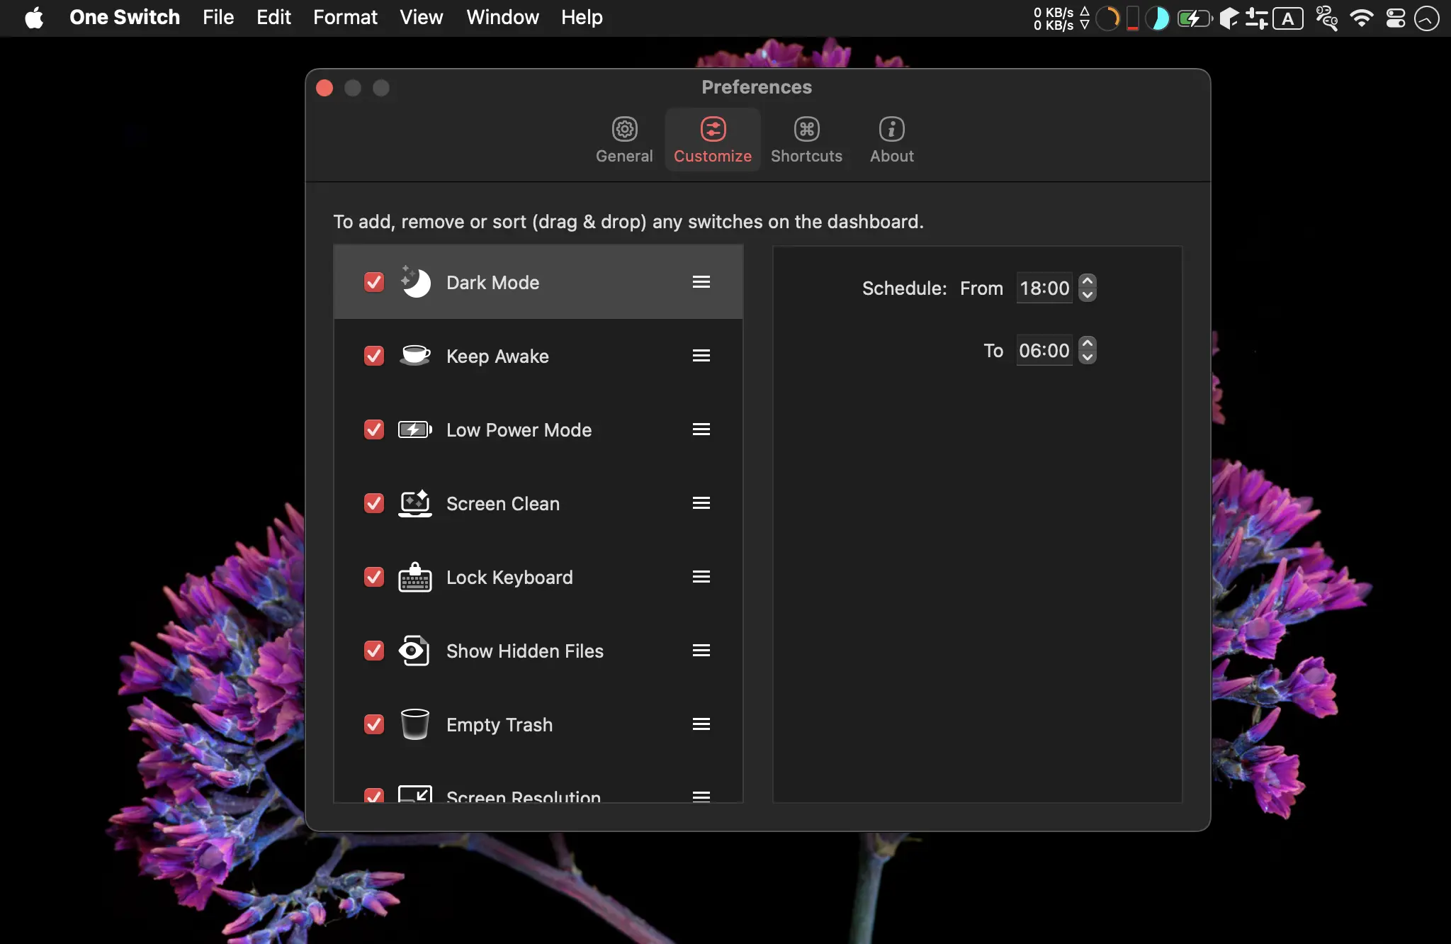The image size is (1451, 944).
Task: Toggle the Low Power Mode checkbox
Action: tap(374, 429)
